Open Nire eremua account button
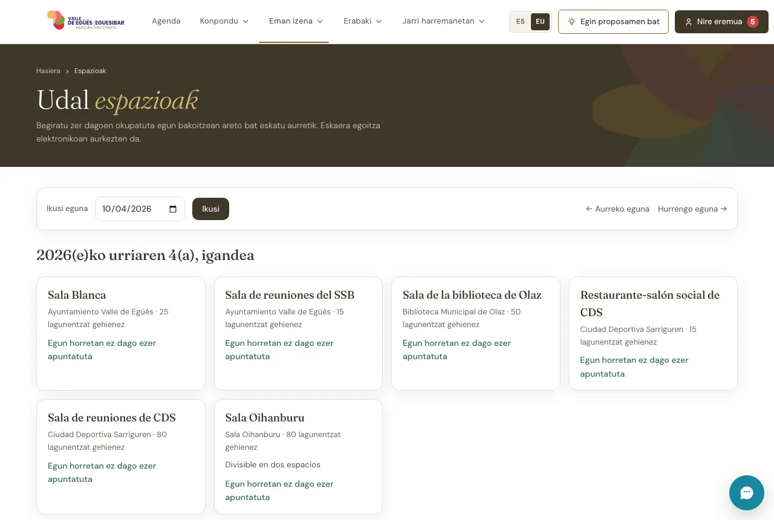The image size is (774, 520). coord(721,22)
